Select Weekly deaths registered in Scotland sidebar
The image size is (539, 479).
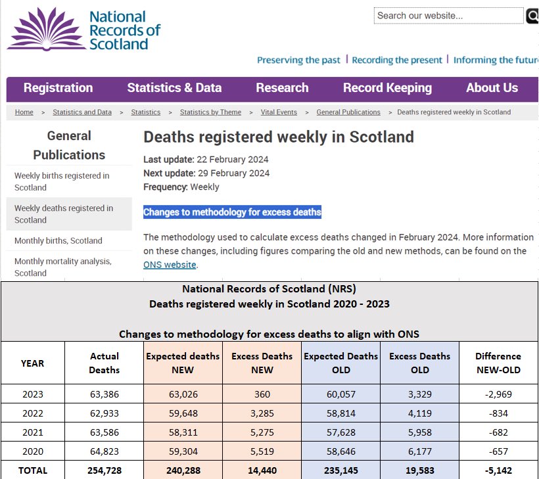(64, 214)
